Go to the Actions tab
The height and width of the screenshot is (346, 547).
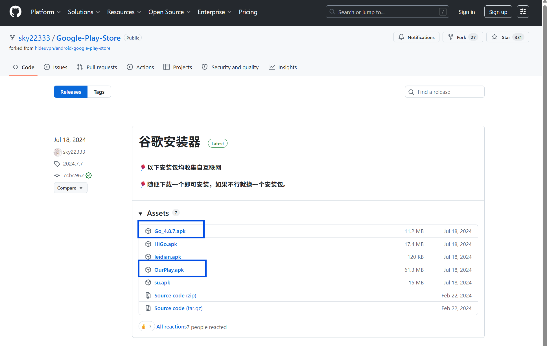click(140, 67)
